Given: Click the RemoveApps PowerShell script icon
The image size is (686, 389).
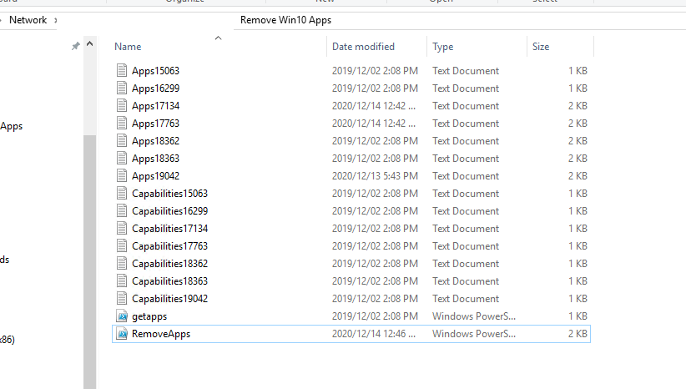Looking at the screenshot, I should pos(122,334).
